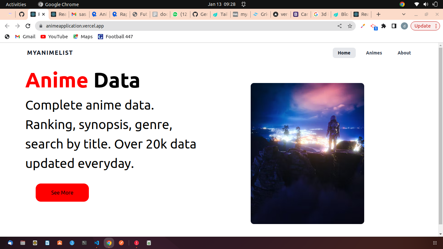Open the Thunderbird mail icon in dock

(10, 243)
